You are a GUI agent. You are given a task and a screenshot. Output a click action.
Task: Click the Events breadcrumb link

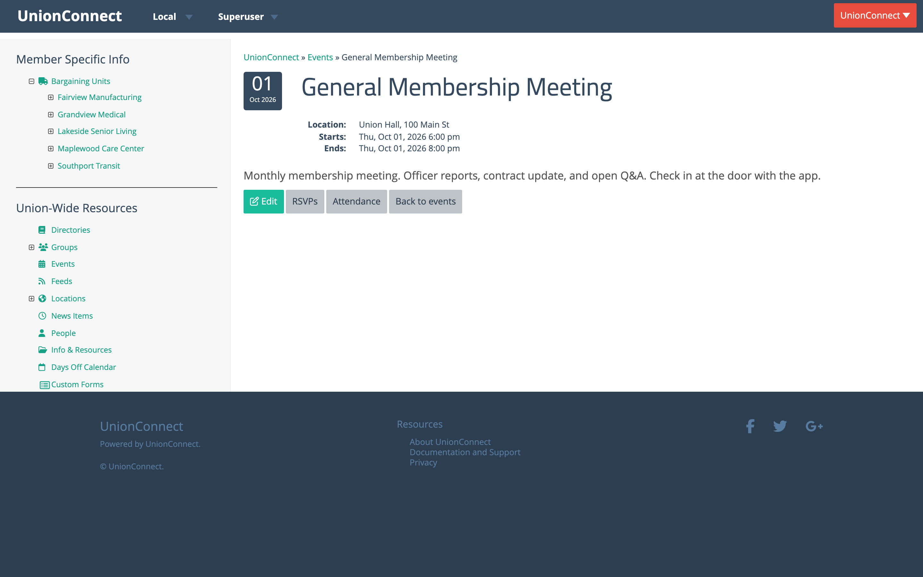tap(320, 57)
